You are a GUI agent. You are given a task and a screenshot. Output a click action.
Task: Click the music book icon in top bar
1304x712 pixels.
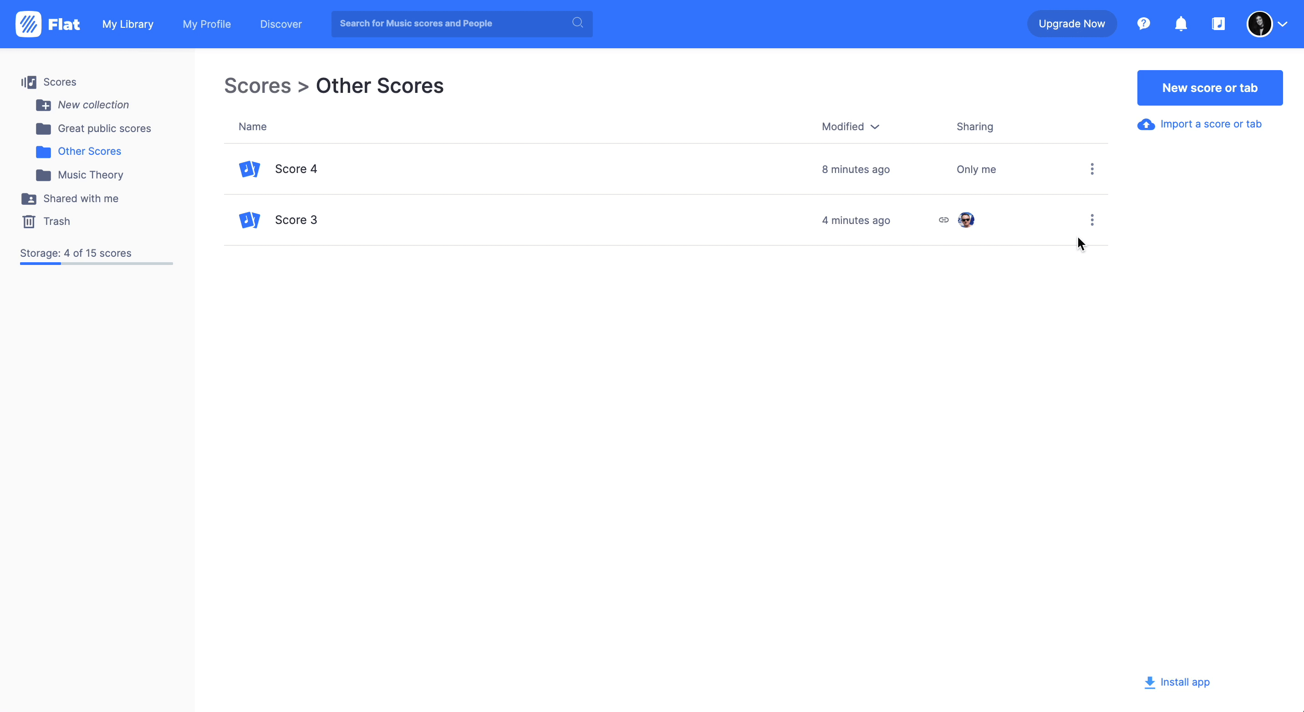point(1218,23)
